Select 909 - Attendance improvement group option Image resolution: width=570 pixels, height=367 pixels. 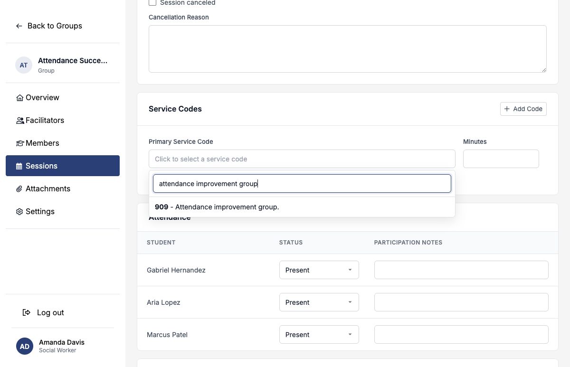(302, 207)
